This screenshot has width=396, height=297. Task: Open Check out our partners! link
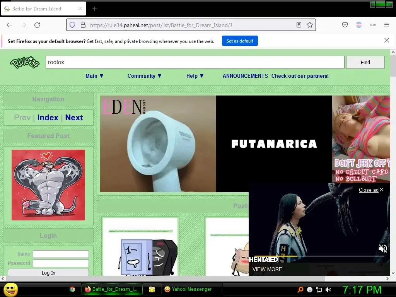300,76
